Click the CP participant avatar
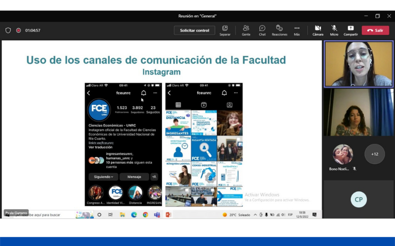 [358, 199]
